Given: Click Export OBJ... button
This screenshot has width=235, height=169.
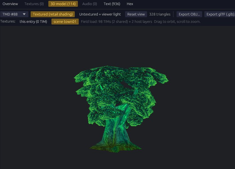Looking at the screenshot, I should [x=189, y=14].
